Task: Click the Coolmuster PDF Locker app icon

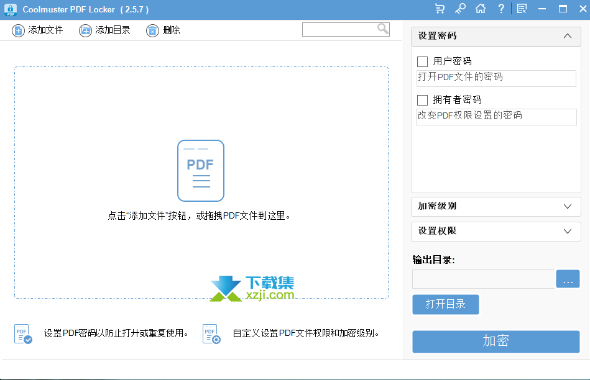Action: [x=11, y=10]
